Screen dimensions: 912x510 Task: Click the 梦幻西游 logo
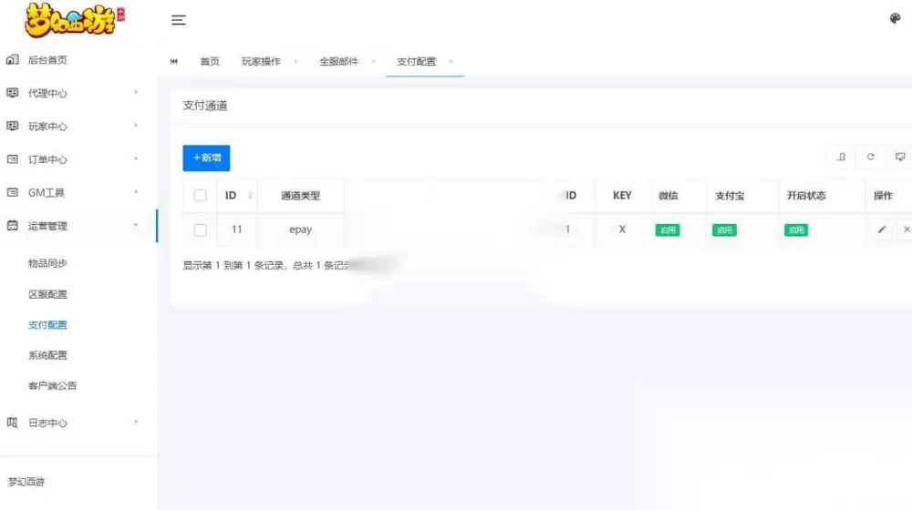75,21
